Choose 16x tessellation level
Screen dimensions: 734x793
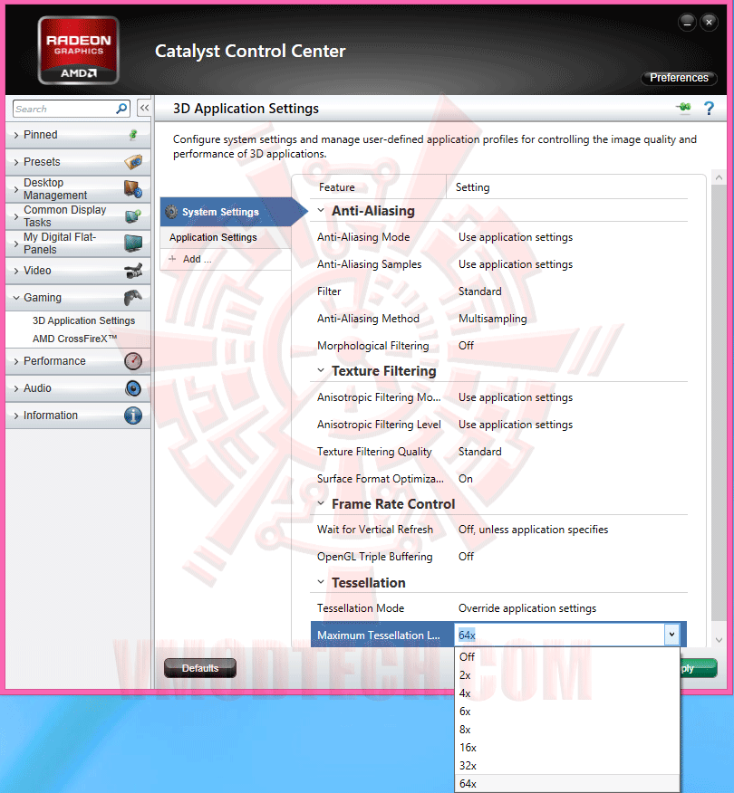click(x=567, y=748)
